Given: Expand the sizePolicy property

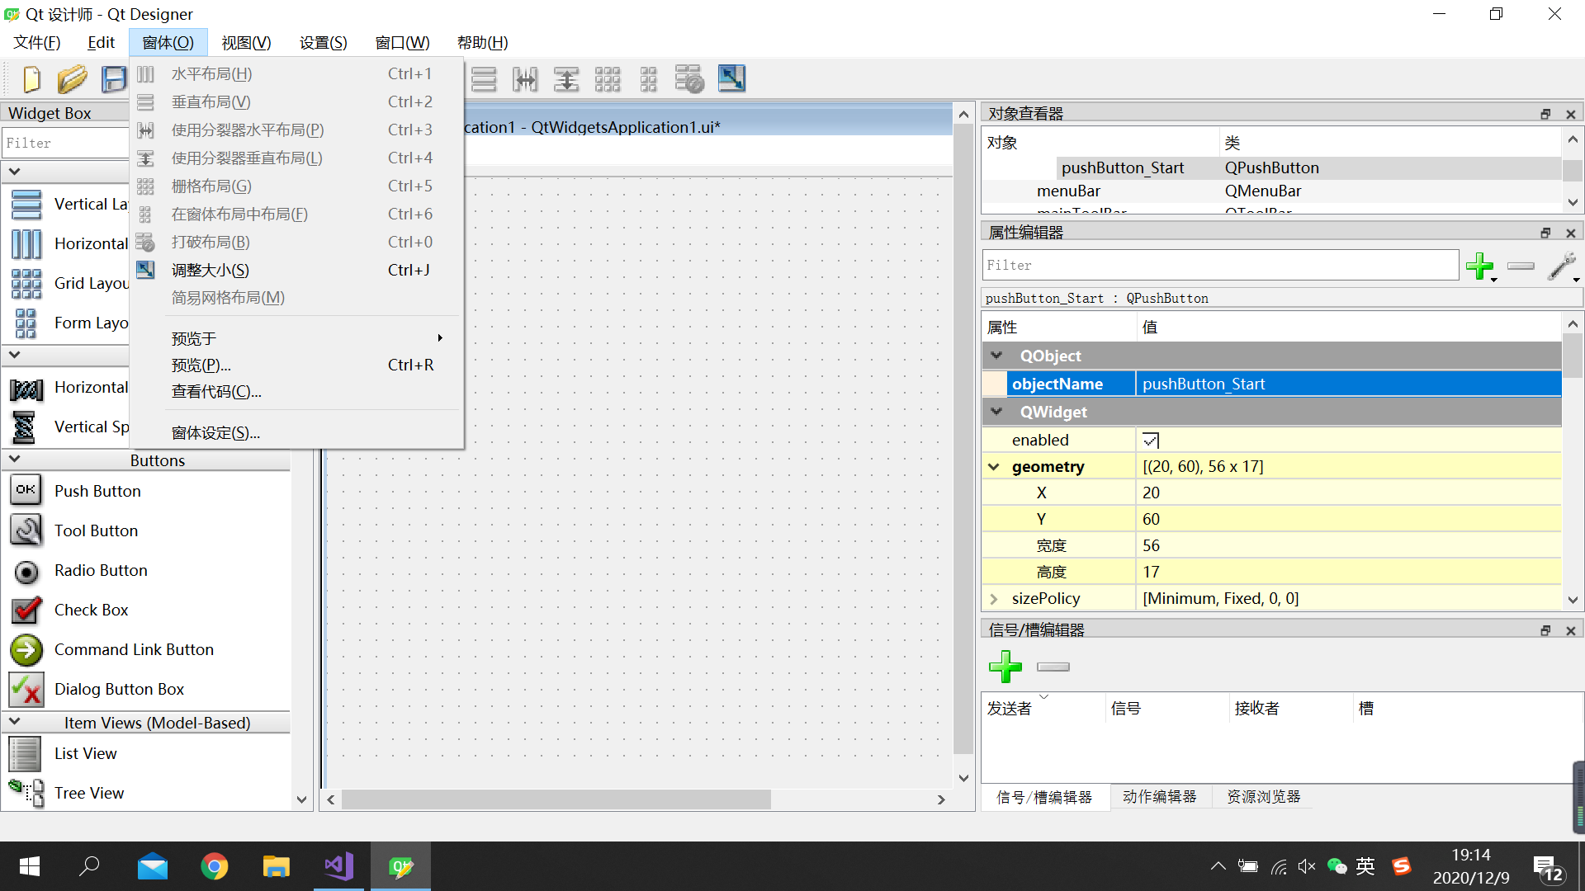Looking at the screenshot, I should pos(994,599).
